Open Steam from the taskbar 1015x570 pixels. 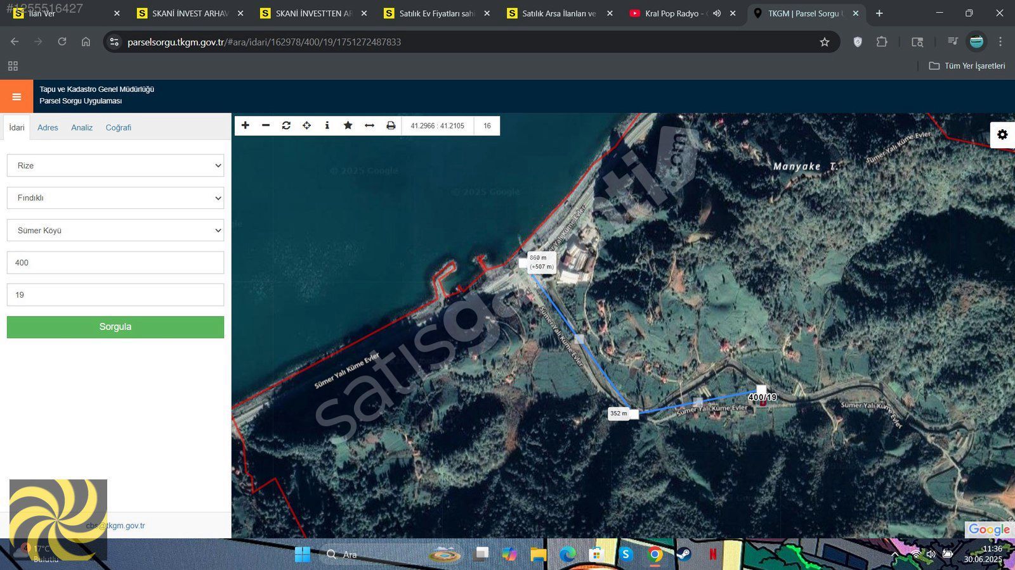coord(684,555)
